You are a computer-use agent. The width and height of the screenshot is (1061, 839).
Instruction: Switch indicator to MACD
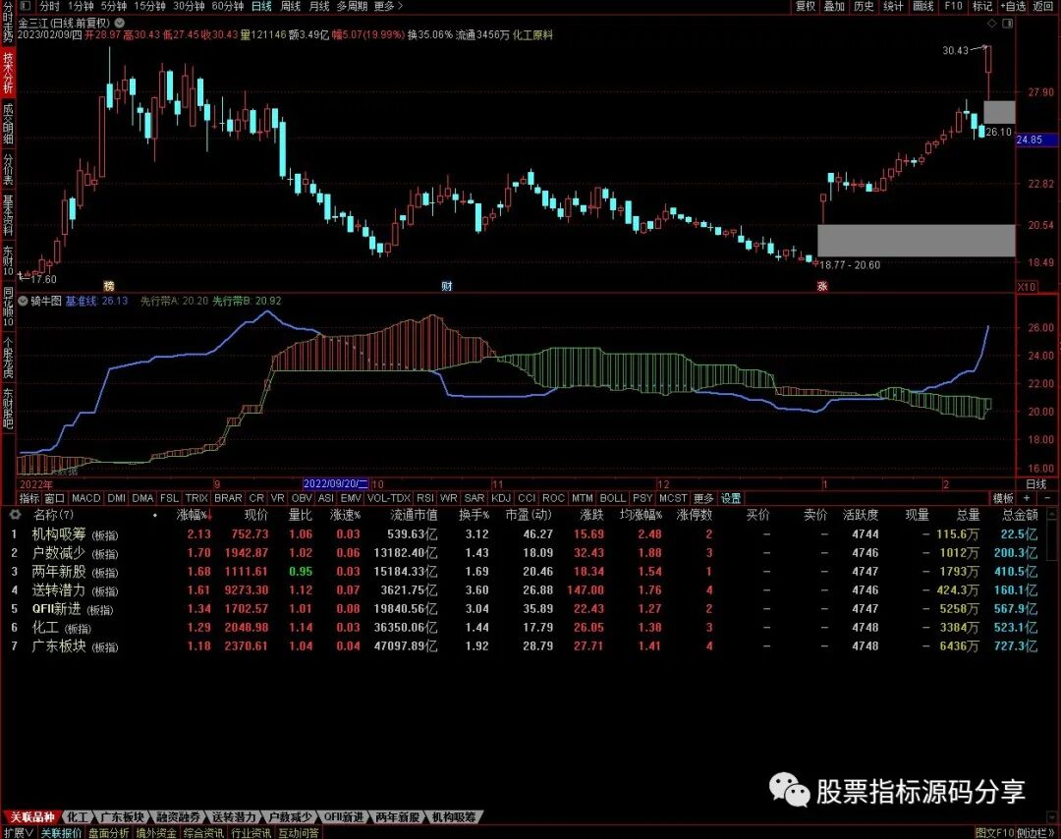point(85,498)
